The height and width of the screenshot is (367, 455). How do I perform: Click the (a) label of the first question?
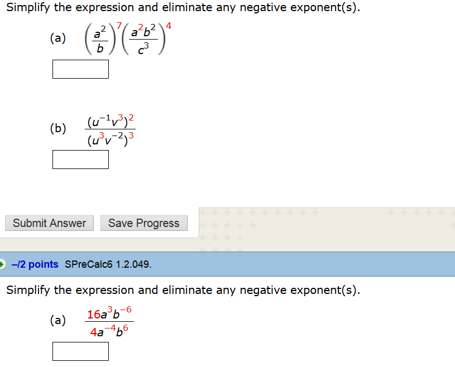click(58, 38)
